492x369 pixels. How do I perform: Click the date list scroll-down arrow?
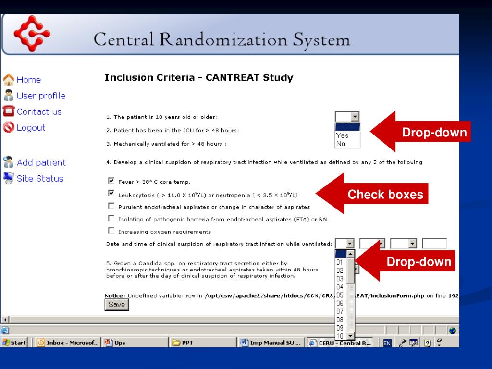pos(350,336)
